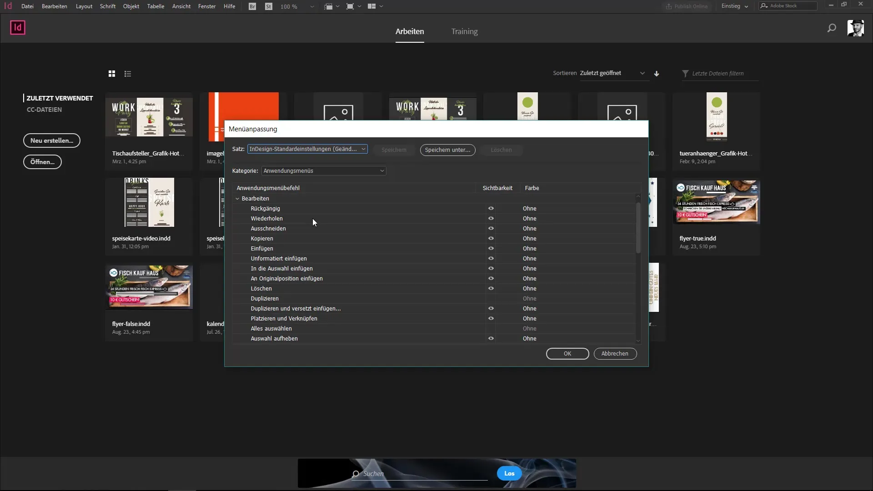Reverse sort order with arrow icon
The width and height of the screenshot is (873, 491).
tap(657, 74)
